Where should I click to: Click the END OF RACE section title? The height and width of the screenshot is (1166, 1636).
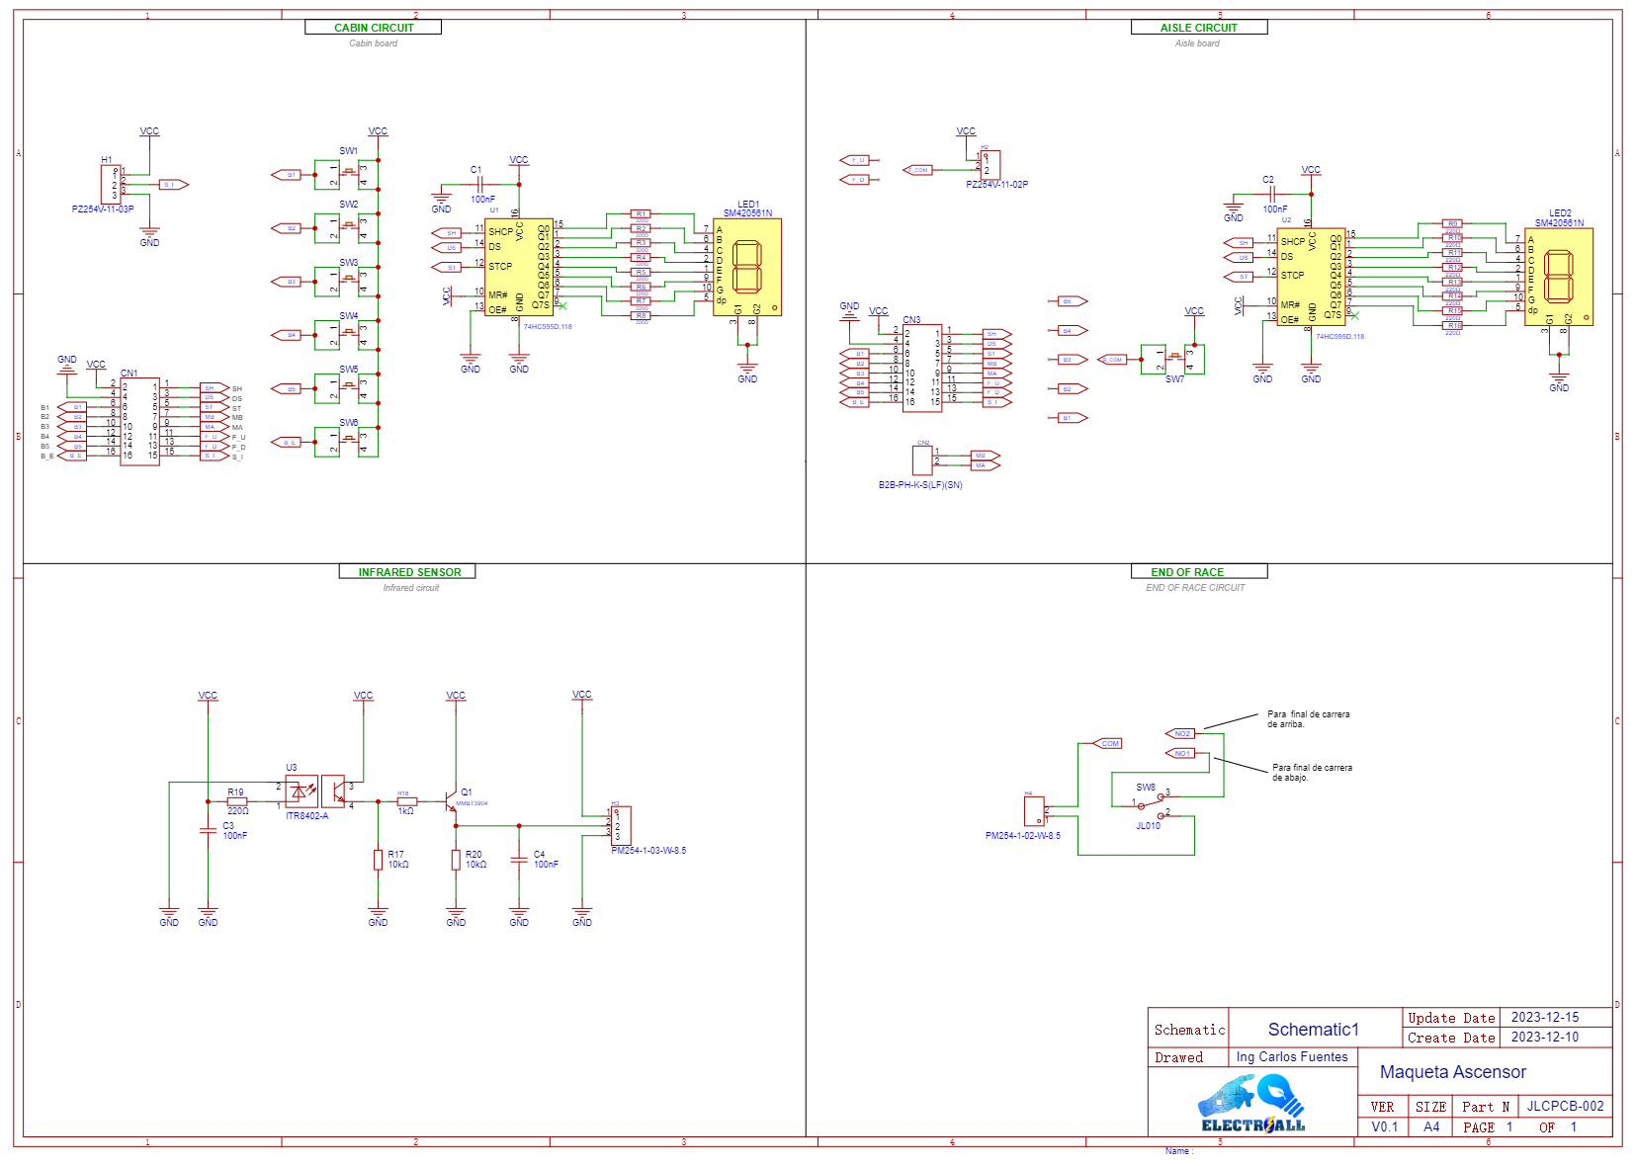(1186, 572)
